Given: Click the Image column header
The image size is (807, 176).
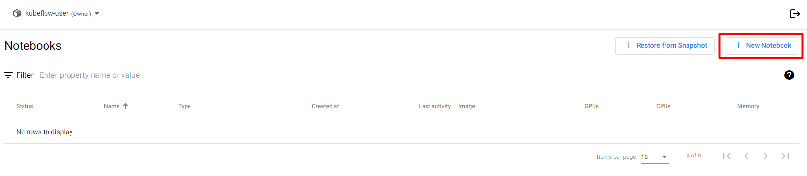Looking at the screenshot, I should tap(467, 106).
